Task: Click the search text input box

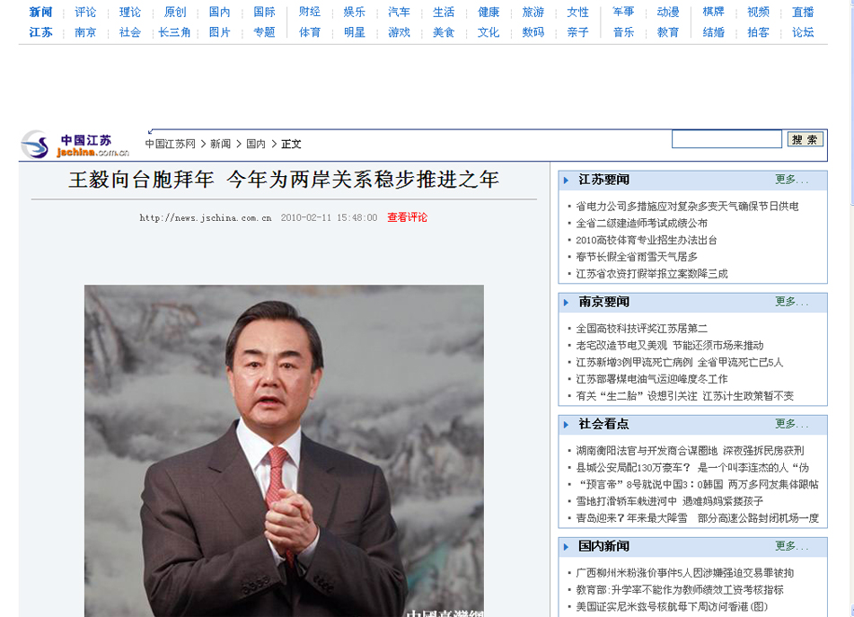Action: click(x=726, y=139)
